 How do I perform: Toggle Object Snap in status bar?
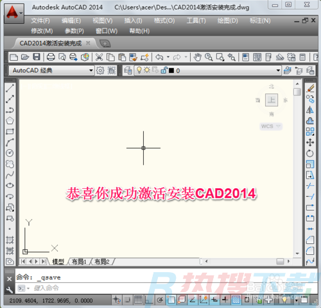pyautogui.click(x=171, y=300)
